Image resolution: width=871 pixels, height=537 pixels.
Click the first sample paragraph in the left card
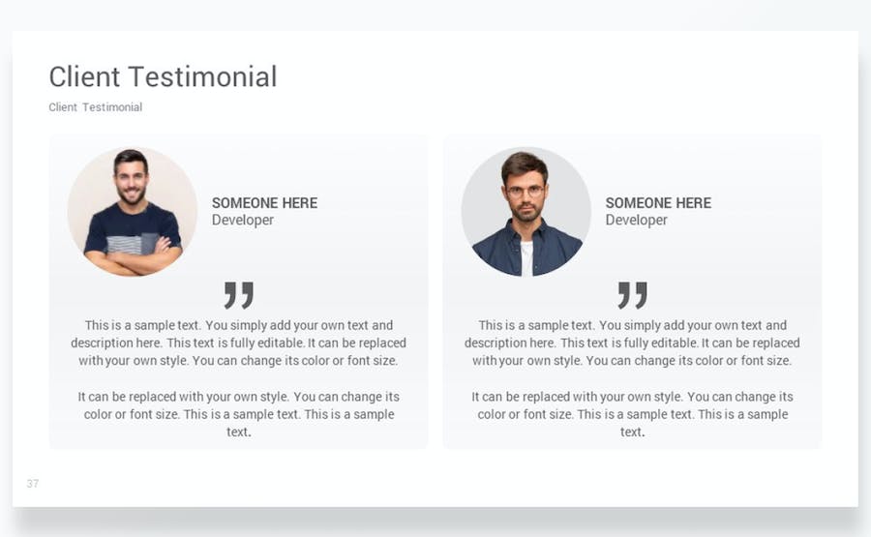pos(238,343)
